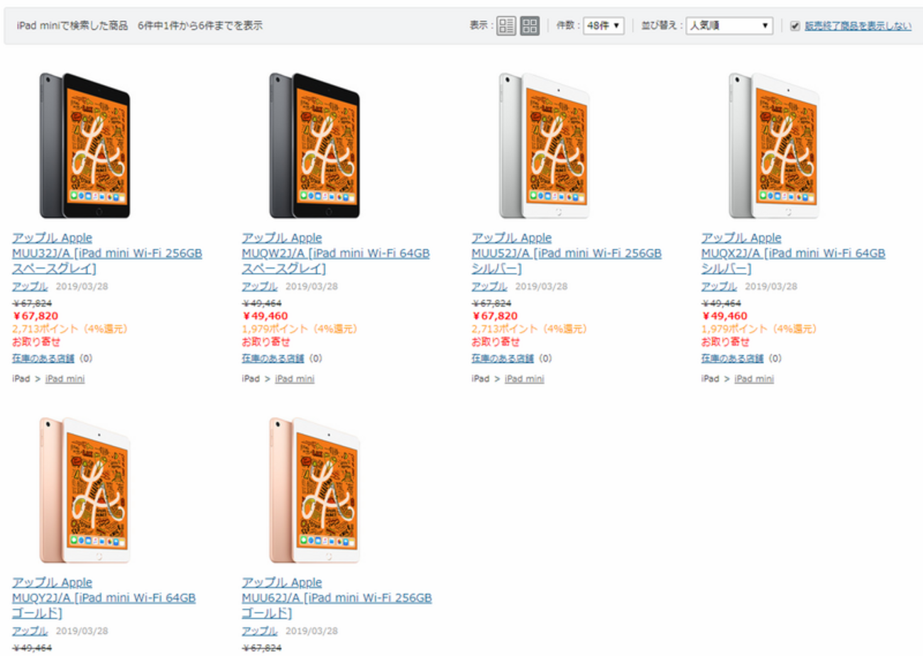This screenshot has height=656, width=923.
Task: Open the 人気順 sort order dropdown
Action: click(x=729, y=26)
